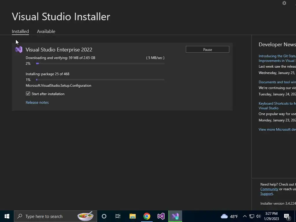Open Visual Studio from the taskbar
The image size is (296, 222).
tap(161, 216)
